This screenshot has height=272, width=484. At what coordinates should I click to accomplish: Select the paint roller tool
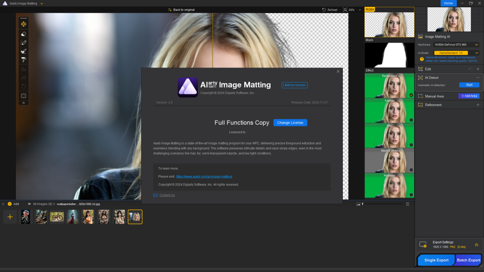coord(24,59)
